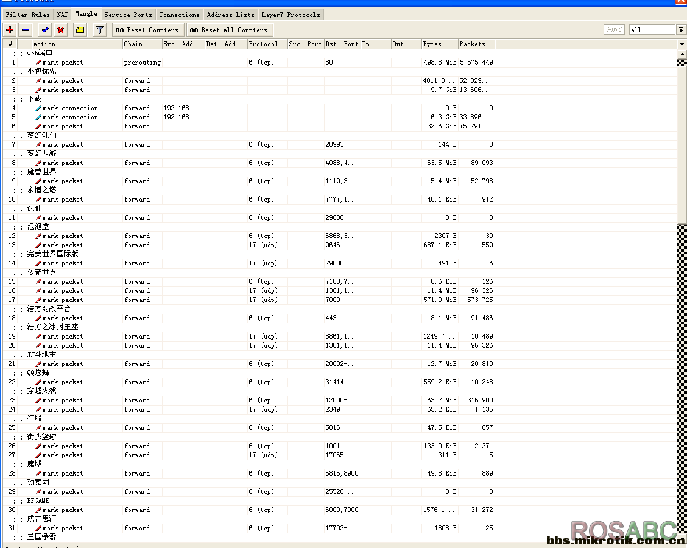Select the mark connection icon in rule 5
Viewport: 687px width, 548px height.
[38, 118]
